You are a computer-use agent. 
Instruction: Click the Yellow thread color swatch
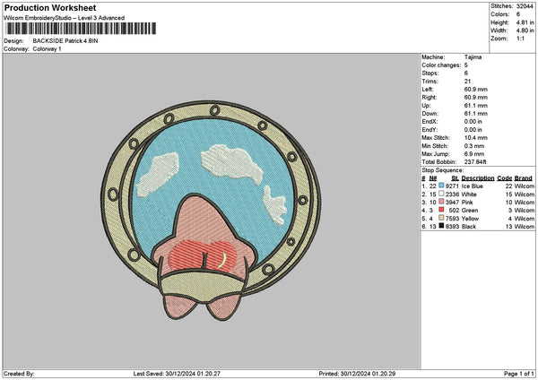[441, 218]
